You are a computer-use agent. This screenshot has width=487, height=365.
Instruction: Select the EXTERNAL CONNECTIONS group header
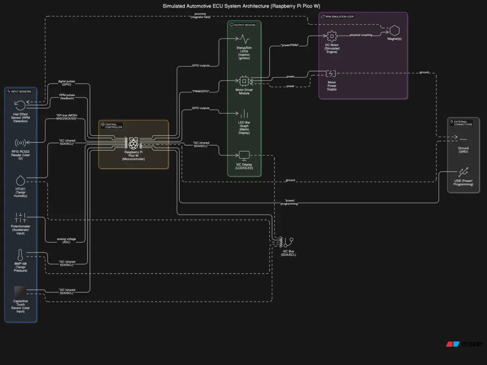coord(461,123)
